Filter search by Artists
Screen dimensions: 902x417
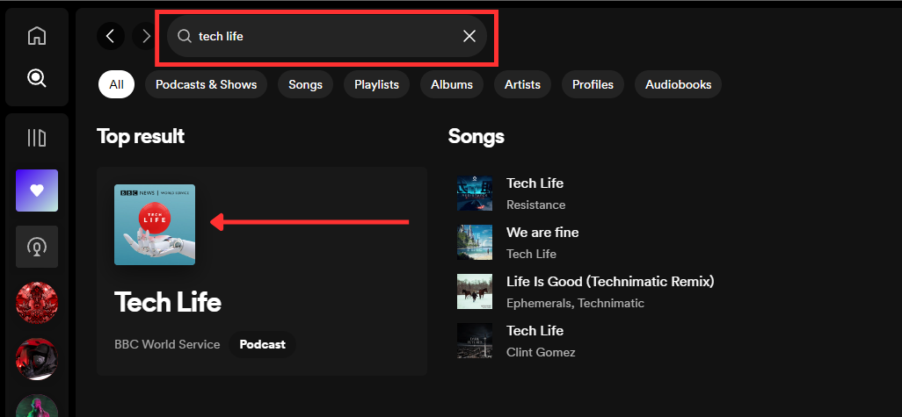[x=522, y=84]
